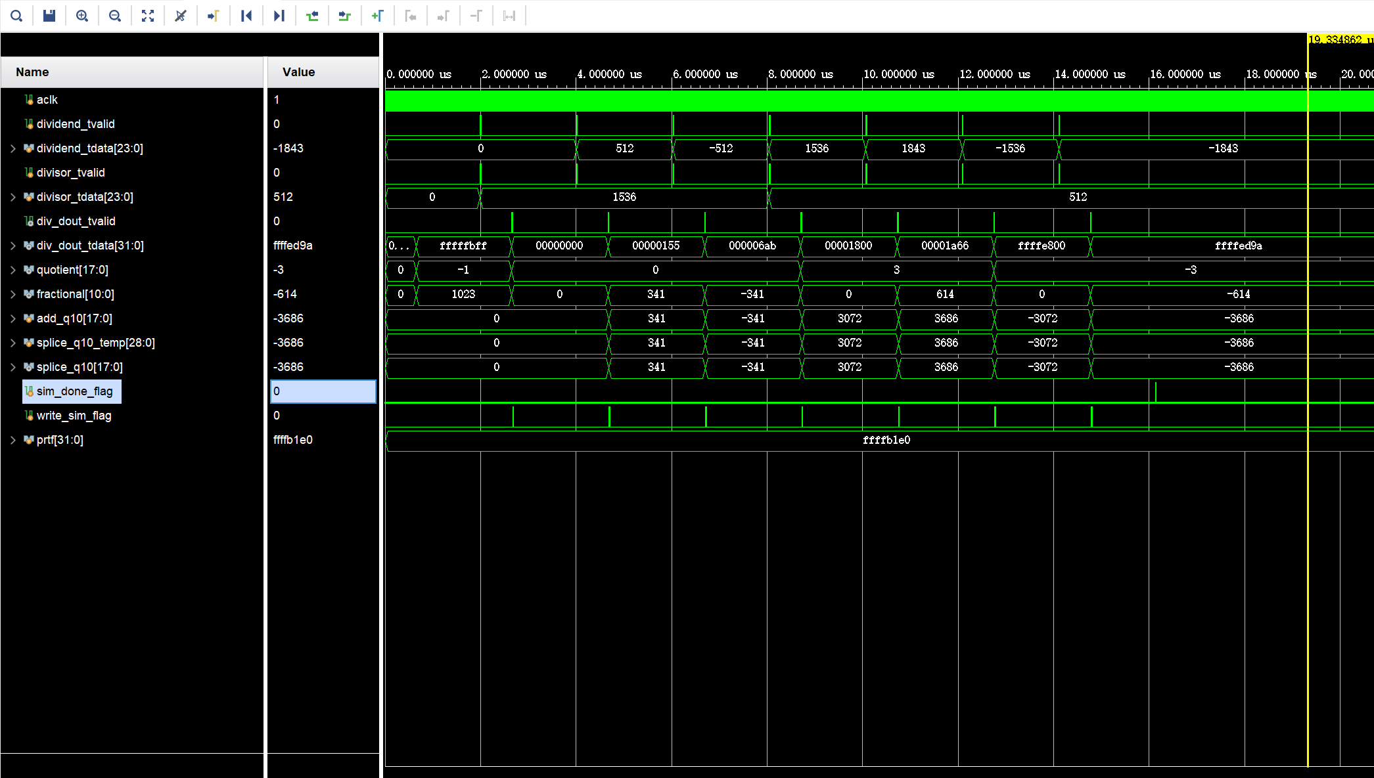Expand the dividend_tdata[23:0] bus
The image size is (1374, 778).
(12, 148)
